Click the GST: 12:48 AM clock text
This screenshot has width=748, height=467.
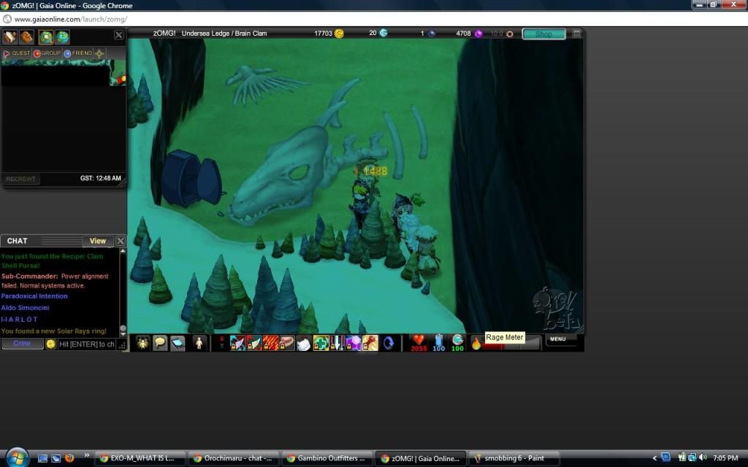(x=101, y=178)
